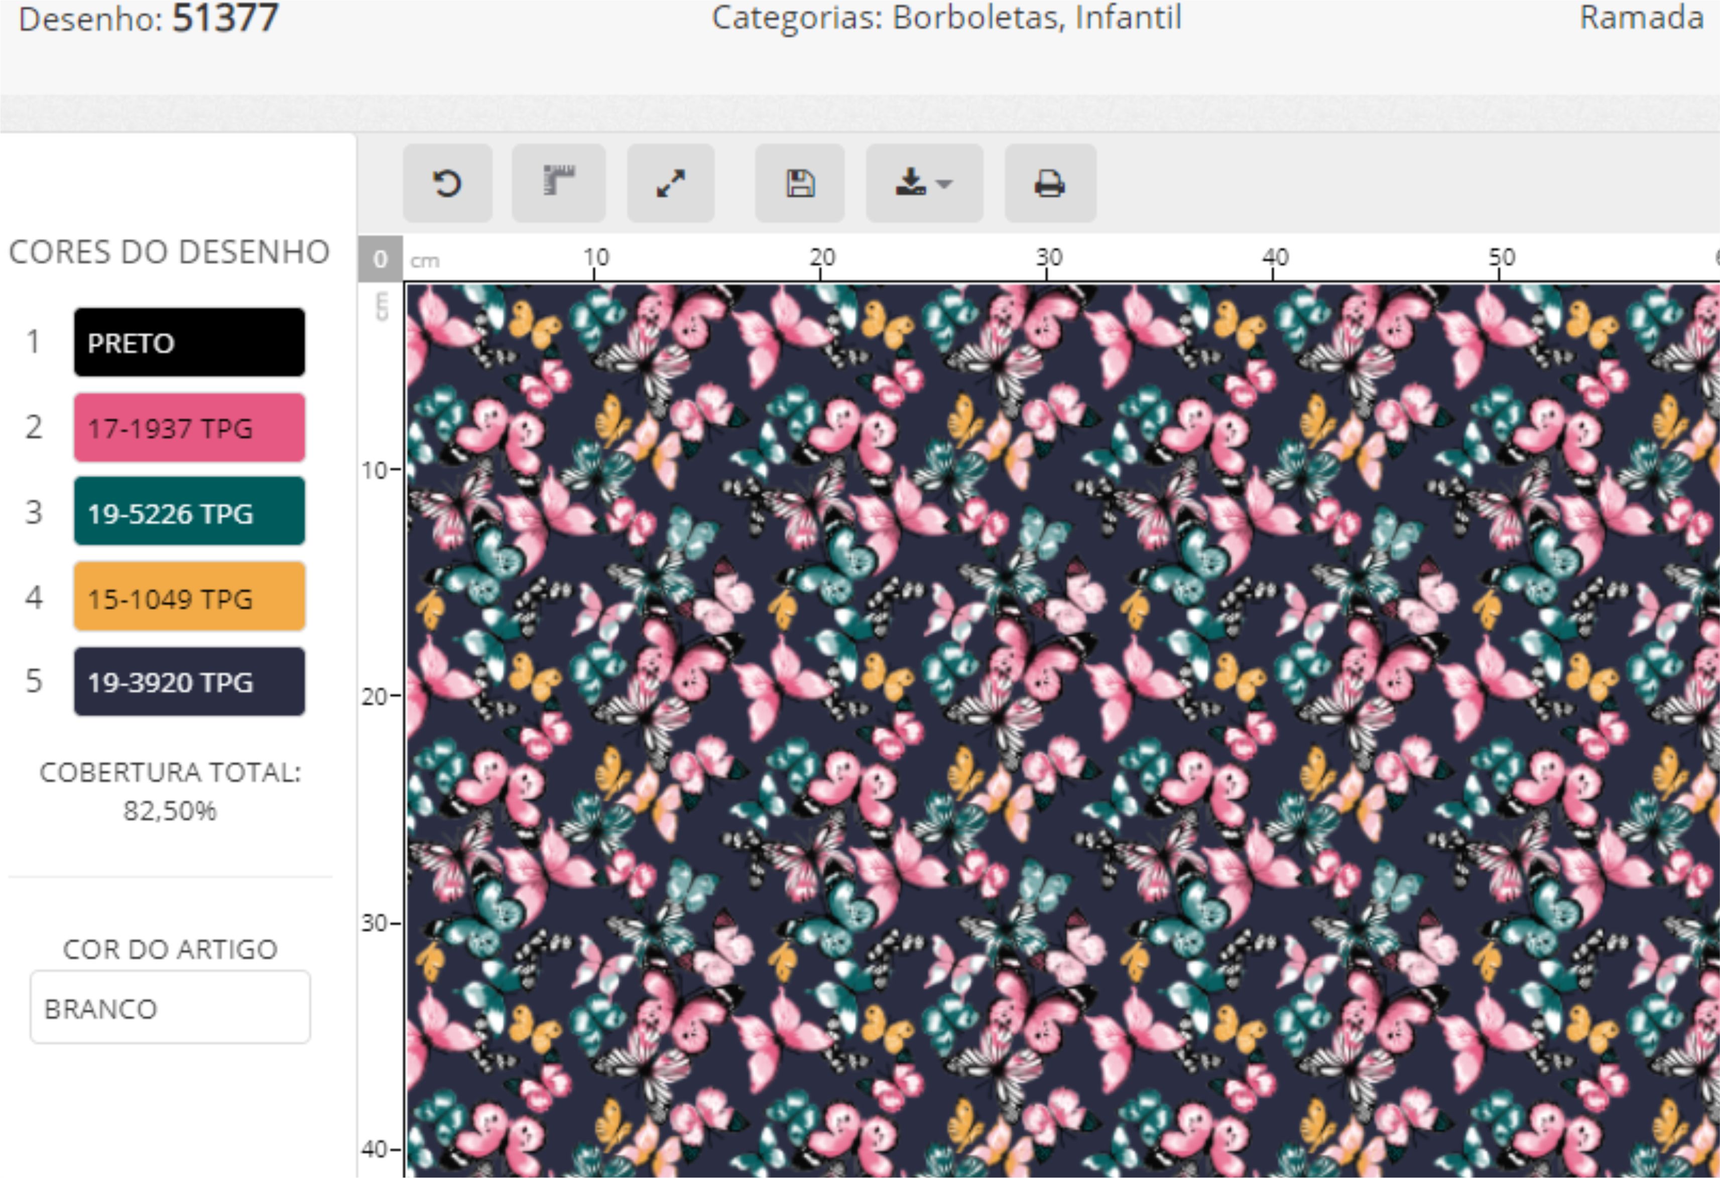The image size is (1720, 1178).
Task: Click the expand fullscreen arrows icon
Action: (671, 184)
